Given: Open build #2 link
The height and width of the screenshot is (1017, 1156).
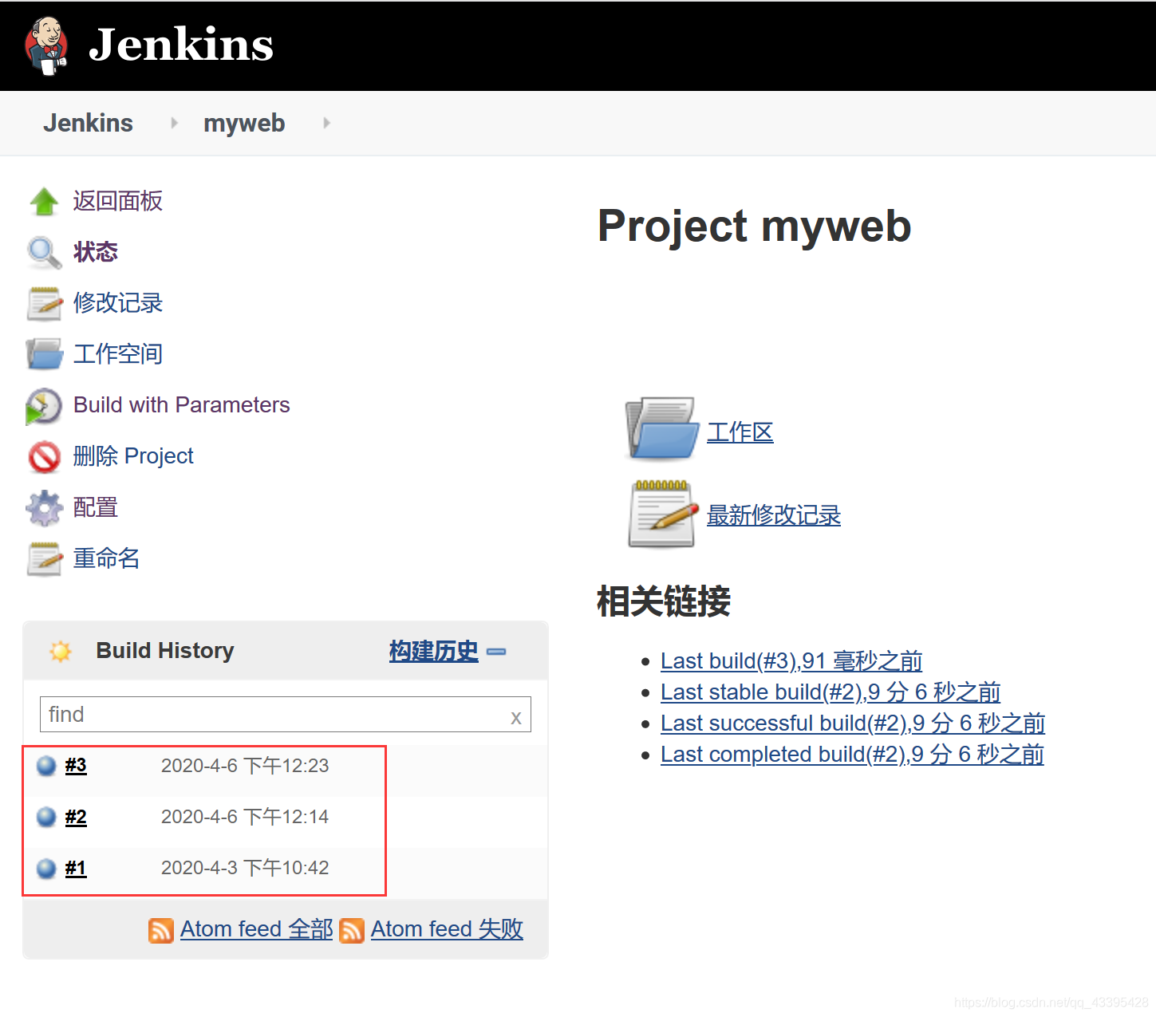Looking at the screenshot, I should pyautogui.click(x=76, y=817).
